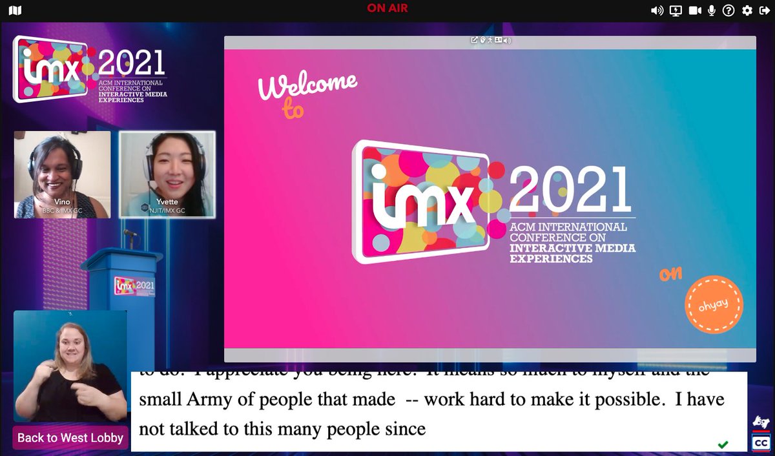The width and height of the screenshot is (775, 456).
Task: Toggle the speaker audio icon on top bar
Action: point(657,10)
